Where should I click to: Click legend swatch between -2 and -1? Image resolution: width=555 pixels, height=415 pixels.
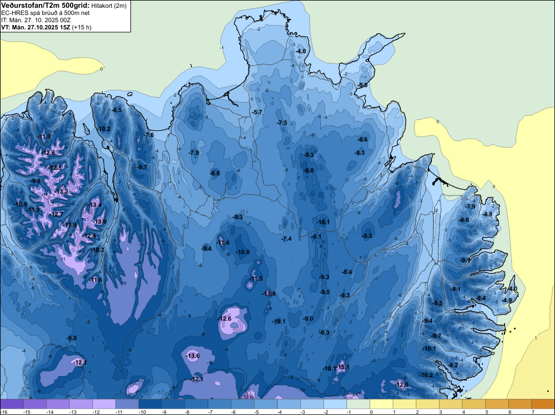click(335, 404)
